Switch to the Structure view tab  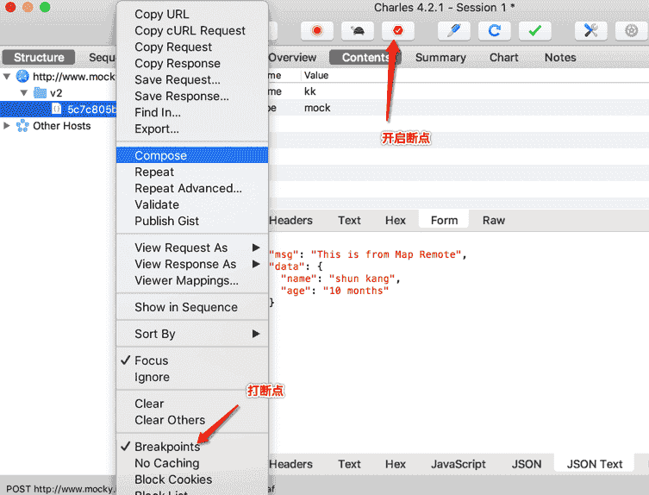(x=39, y=57)
